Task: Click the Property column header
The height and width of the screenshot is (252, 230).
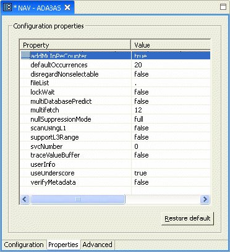Action: tap(75, 45)
